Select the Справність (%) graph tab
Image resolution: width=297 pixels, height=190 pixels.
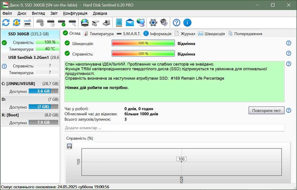(80, 138)
